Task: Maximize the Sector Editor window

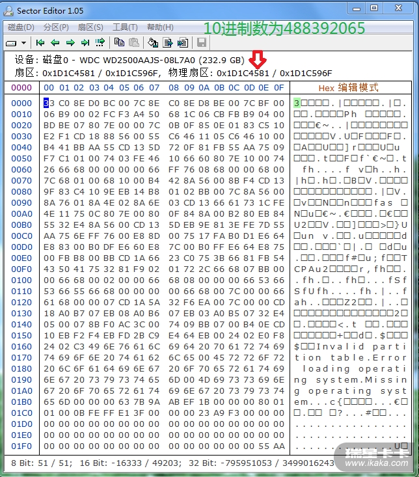Action: pos(374,8)
